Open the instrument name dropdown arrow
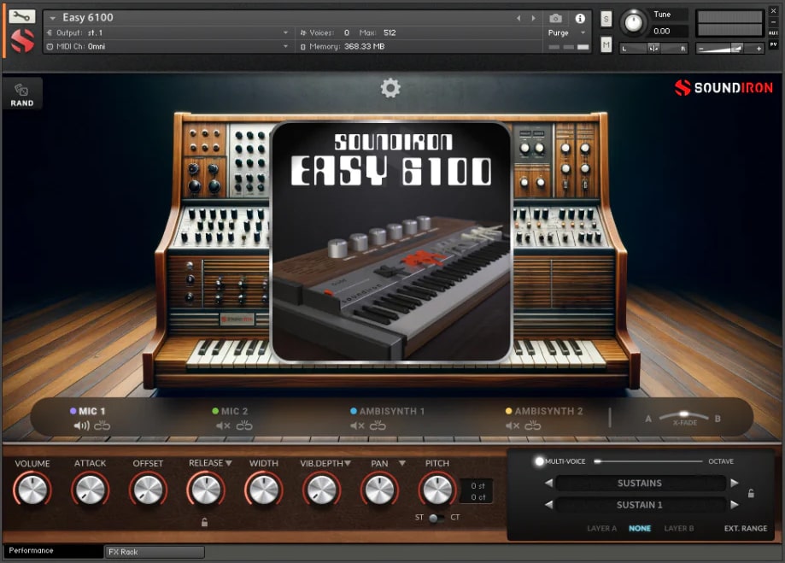This screenshot has height=563, width=785. click(53, 18)
